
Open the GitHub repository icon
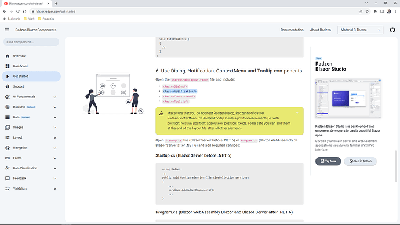392,30
